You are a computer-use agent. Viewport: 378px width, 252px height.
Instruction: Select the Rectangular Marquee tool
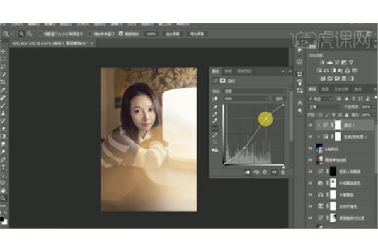click(3, 59)
